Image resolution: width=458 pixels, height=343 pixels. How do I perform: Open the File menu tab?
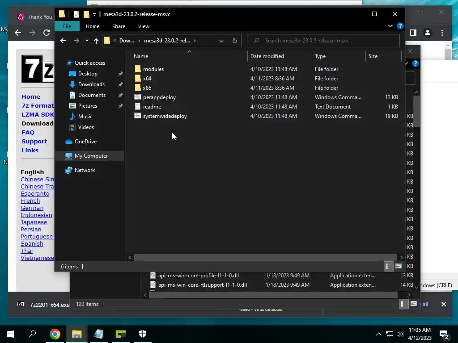[x=67, y=26]
